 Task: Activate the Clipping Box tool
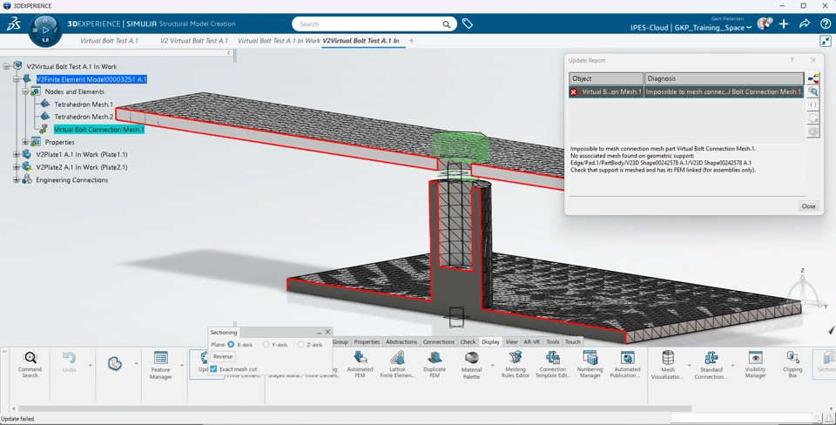[792, 365]
